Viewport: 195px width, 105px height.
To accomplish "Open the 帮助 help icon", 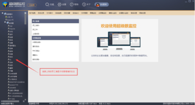I will [x=72, y=5].
